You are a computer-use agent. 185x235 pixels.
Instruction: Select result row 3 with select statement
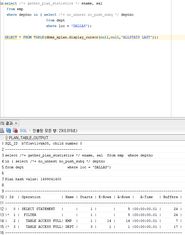(95, 155)
